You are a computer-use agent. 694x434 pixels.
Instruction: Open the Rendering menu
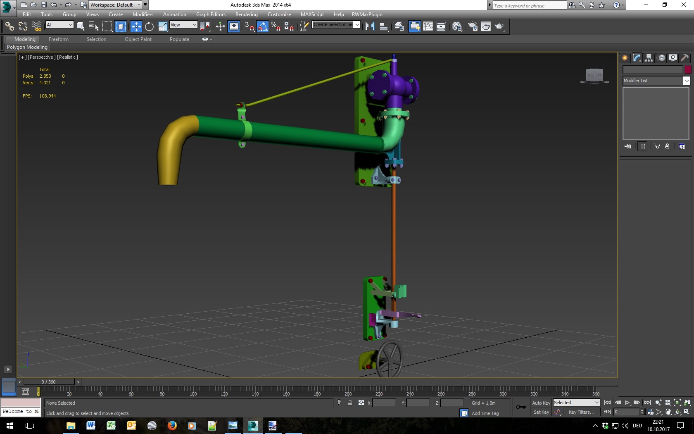246,14
